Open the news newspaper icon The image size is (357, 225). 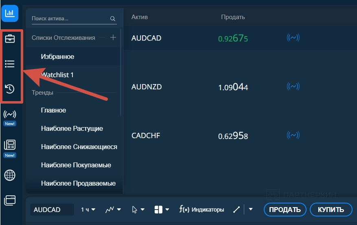click(x=10, y=145)
